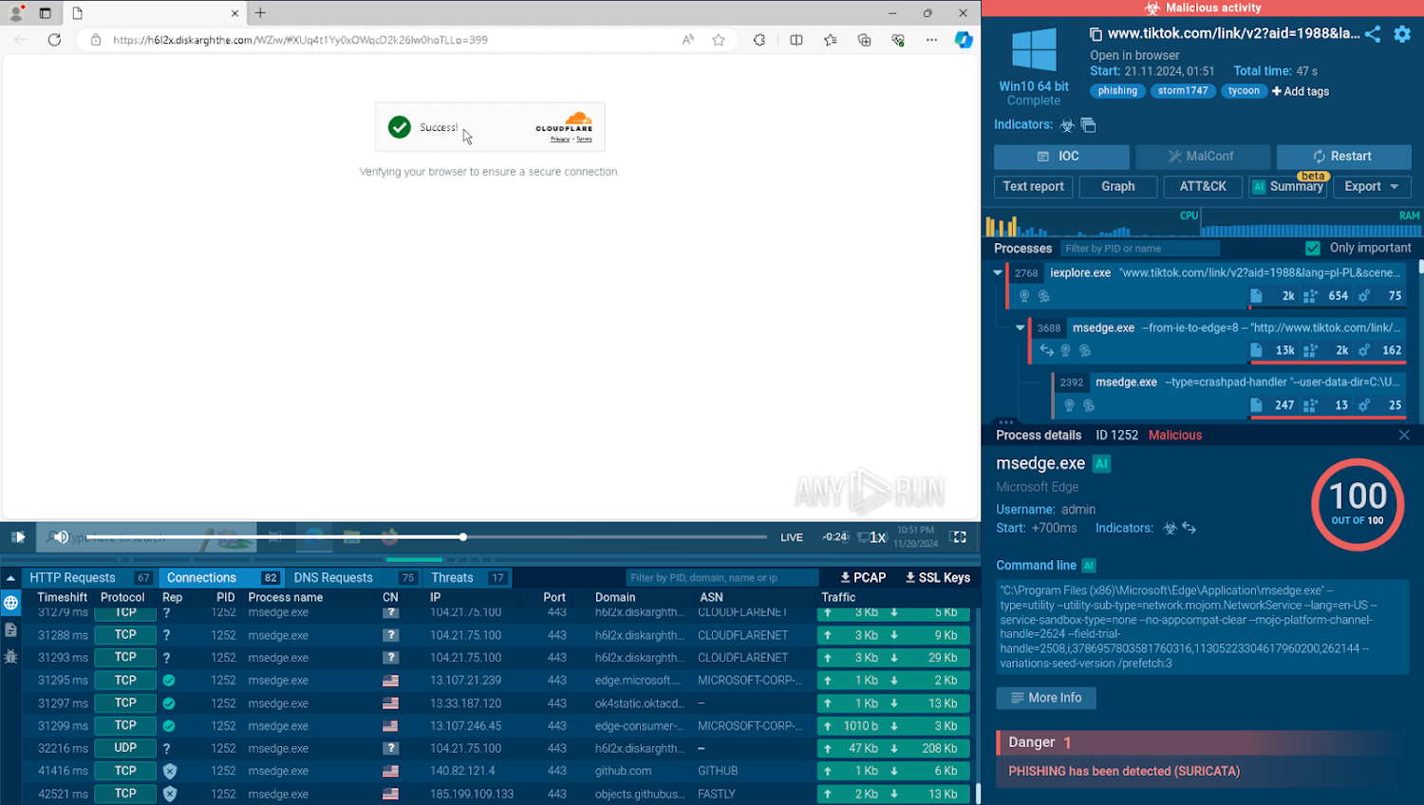Image resolution: width=1424 pixels, height=805 pixels.
Task: Download the PCAP file
Action: [x=863, y=577]
